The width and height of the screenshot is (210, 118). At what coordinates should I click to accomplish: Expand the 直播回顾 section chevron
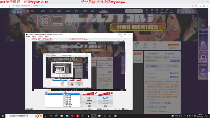[x=175, y=54]
